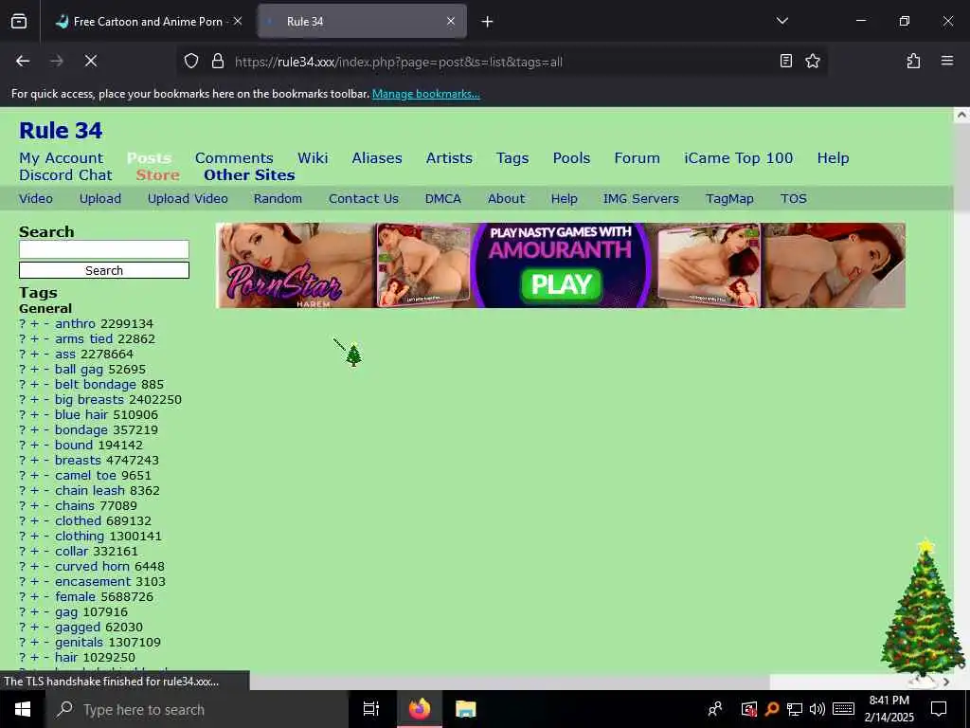Click the clothing tag link
This screenshot has height=728, width=970.
(80, 536)
